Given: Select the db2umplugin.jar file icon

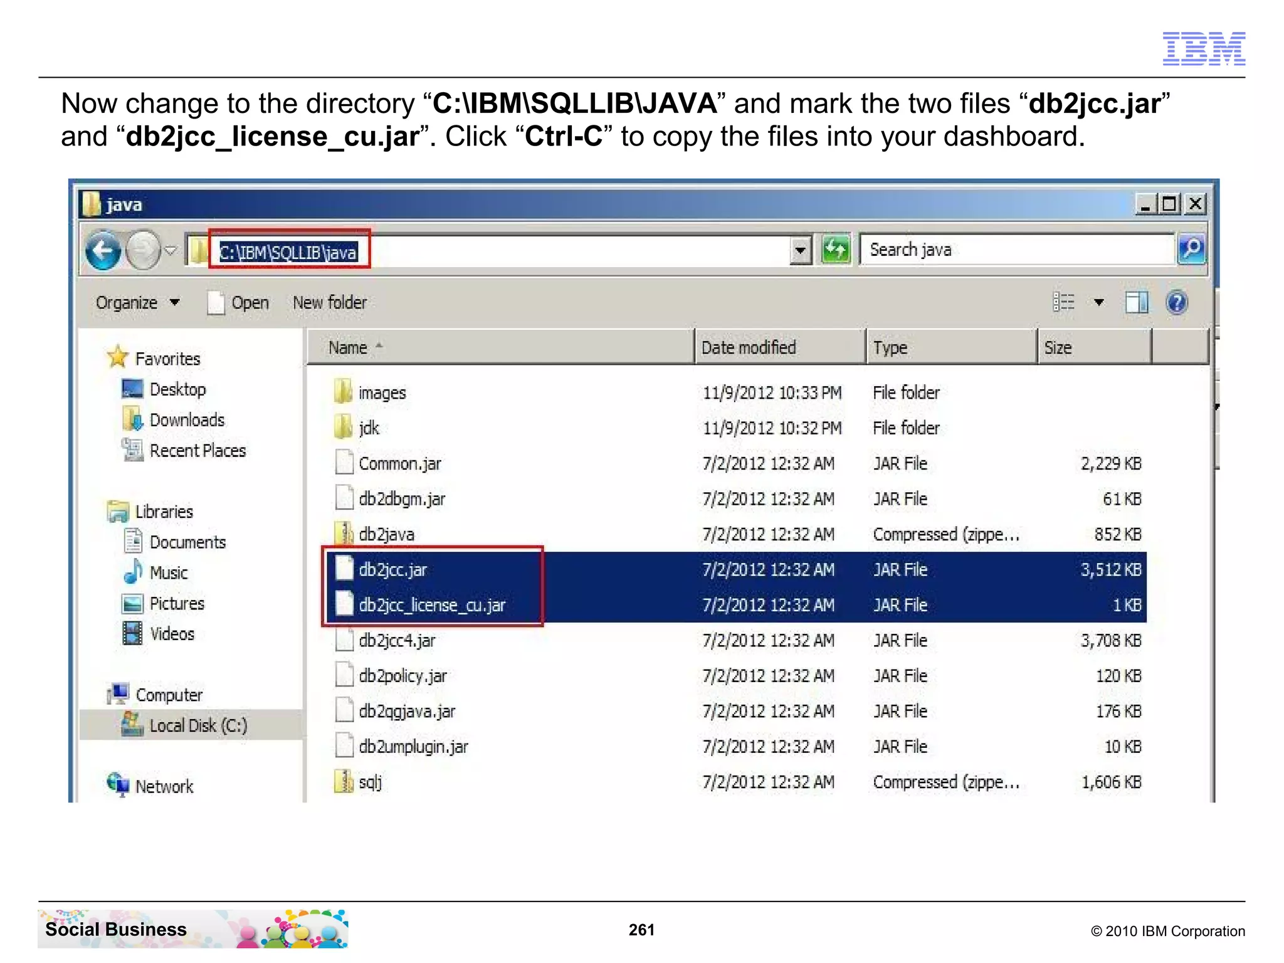Looking at the screenshot, I should pos(344,746).
